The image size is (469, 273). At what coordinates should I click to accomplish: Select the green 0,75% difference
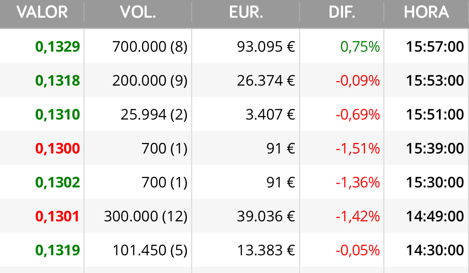tap(360, 47)
